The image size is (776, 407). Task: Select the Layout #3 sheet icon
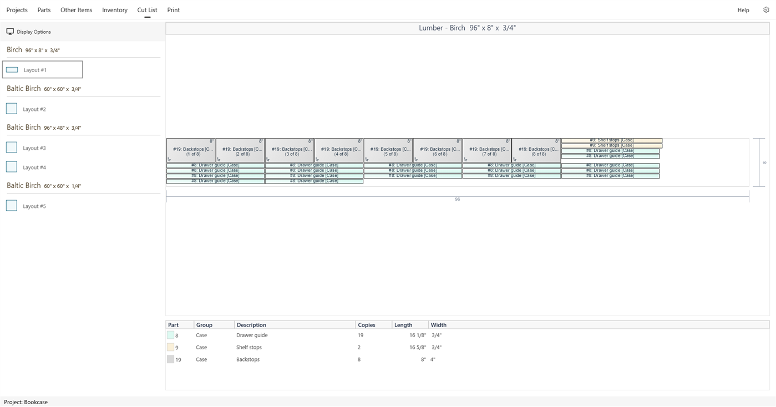(12, 147)
